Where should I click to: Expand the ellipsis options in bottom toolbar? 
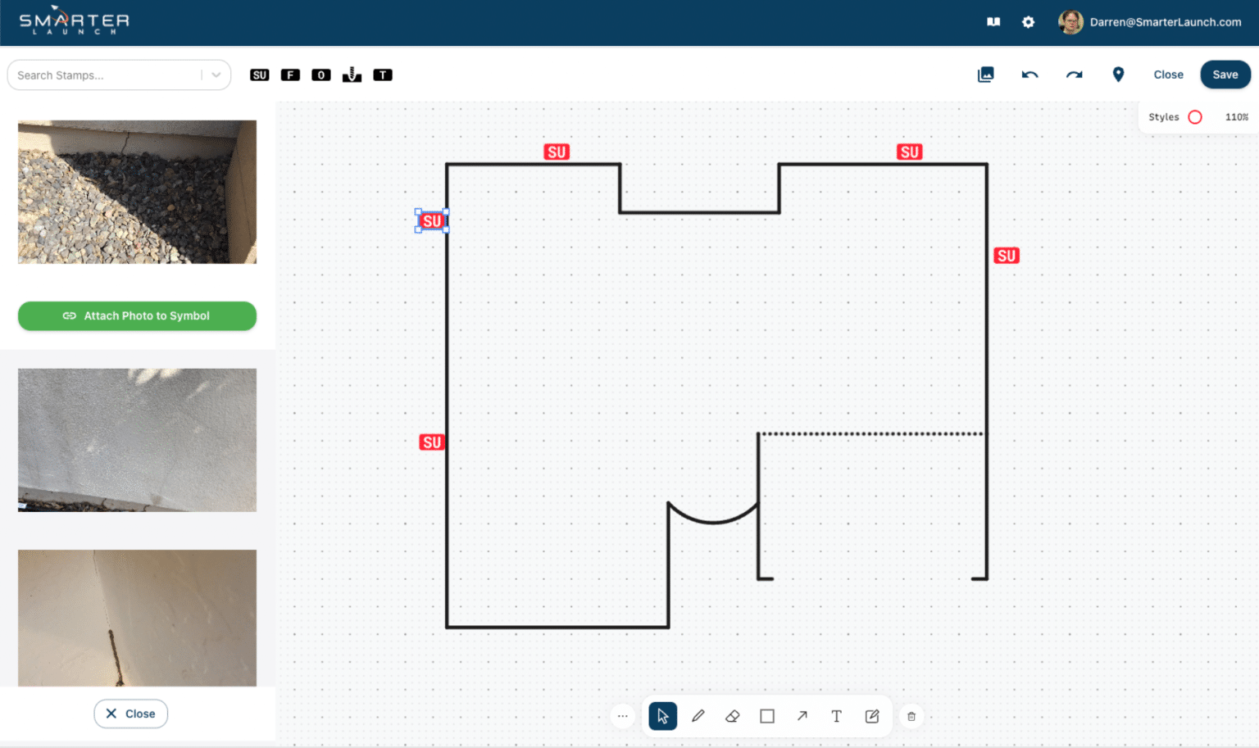point(622,715)
